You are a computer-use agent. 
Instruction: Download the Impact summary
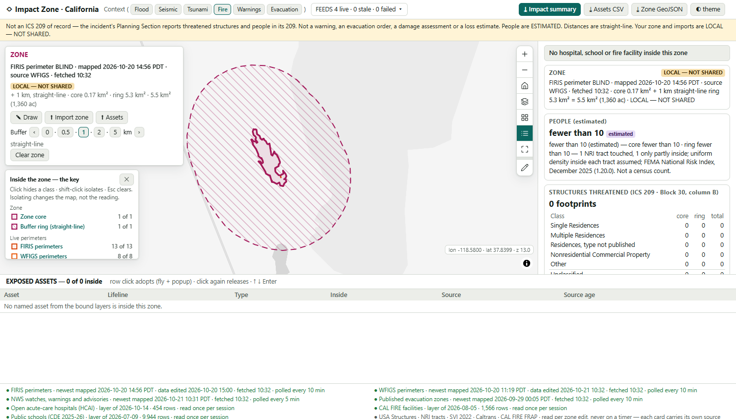point(550,9)
